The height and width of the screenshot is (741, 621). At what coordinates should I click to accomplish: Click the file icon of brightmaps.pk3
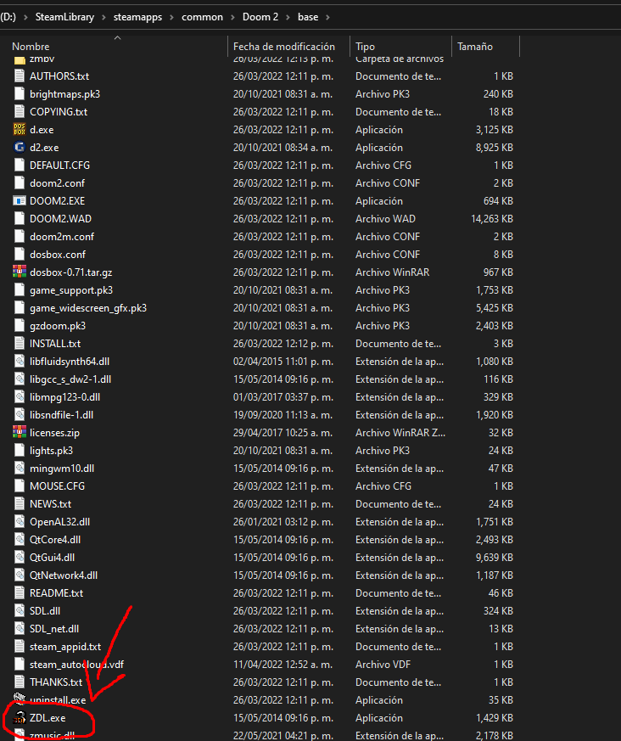click(20, 94)
